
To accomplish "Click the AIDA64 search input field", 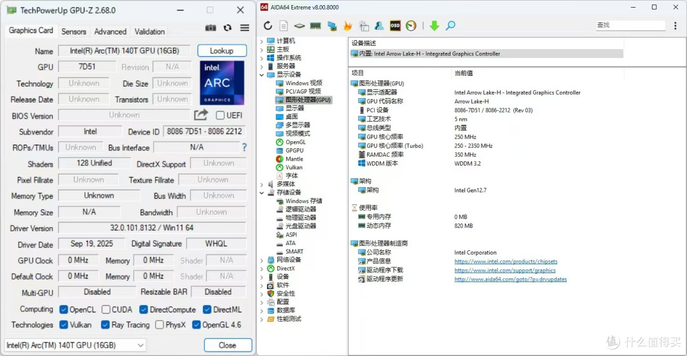I will pos(630,25).
